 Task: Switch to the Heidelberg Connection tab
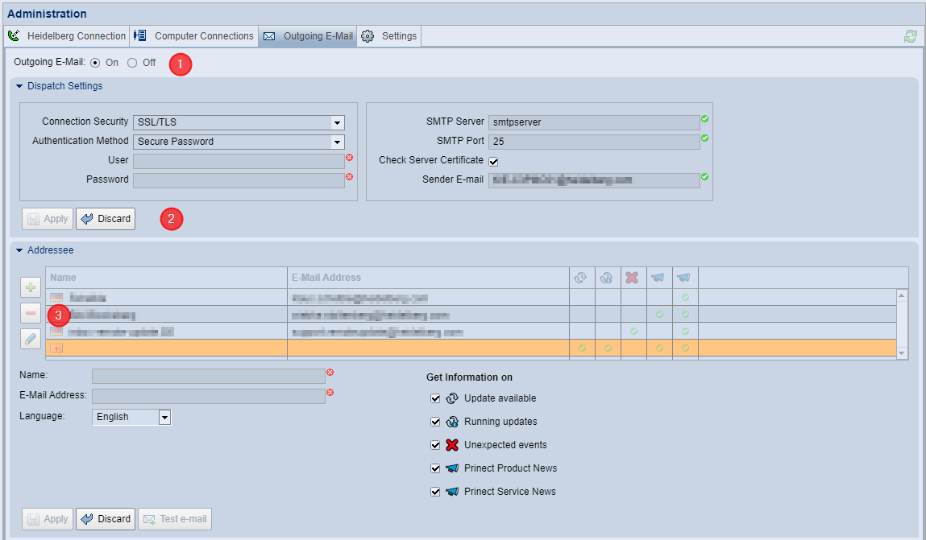67,36
